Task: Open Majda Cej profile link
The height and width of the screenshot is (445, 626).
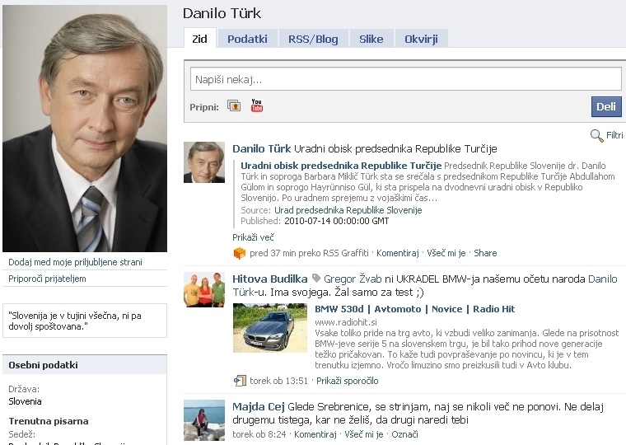Action: pyautogui.click(x=259, y=406)
